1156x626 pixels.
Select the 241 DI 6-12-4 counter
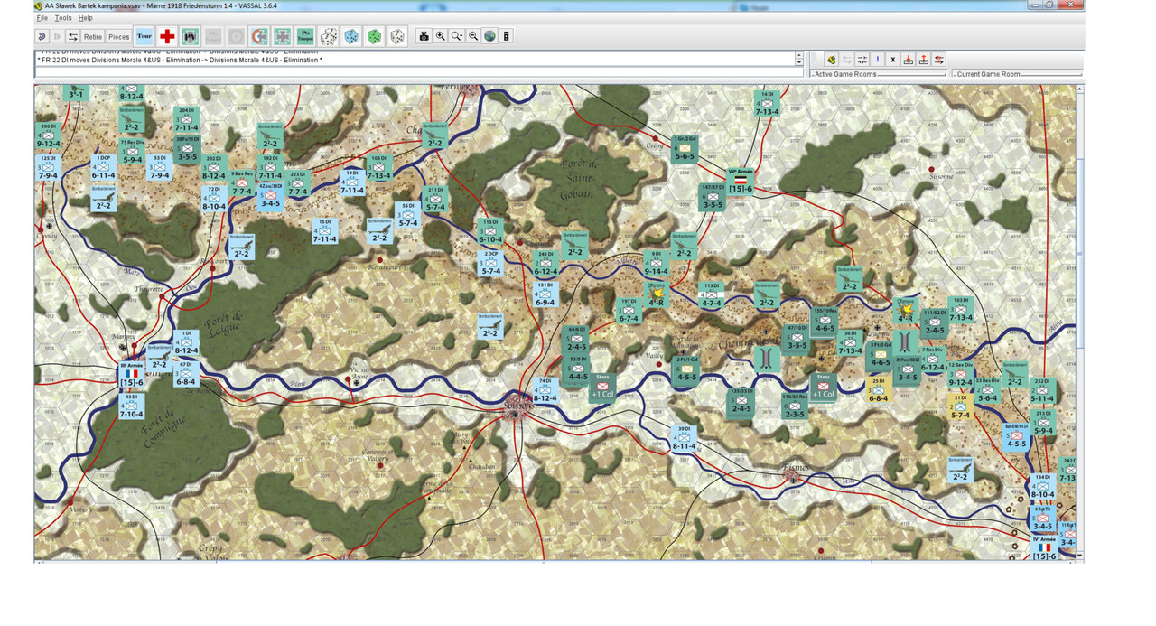pyautogui.click(x=545, y=264)
